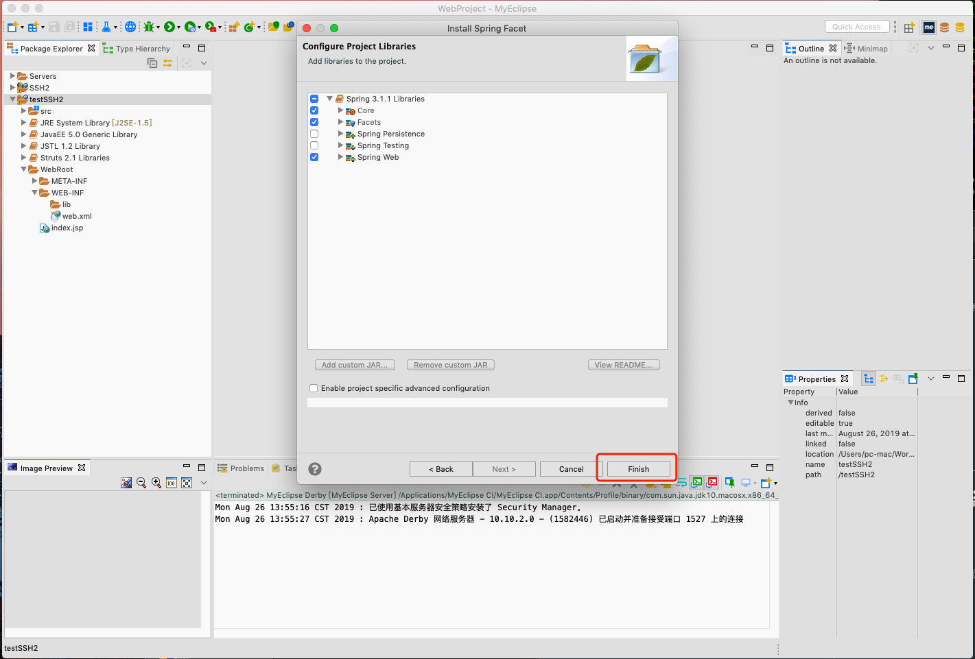Click the New Java Package icon
975x659 pixels.
234,27
